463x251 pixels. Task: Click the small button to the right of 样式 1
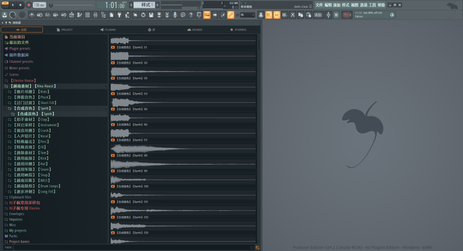[157, 5]
